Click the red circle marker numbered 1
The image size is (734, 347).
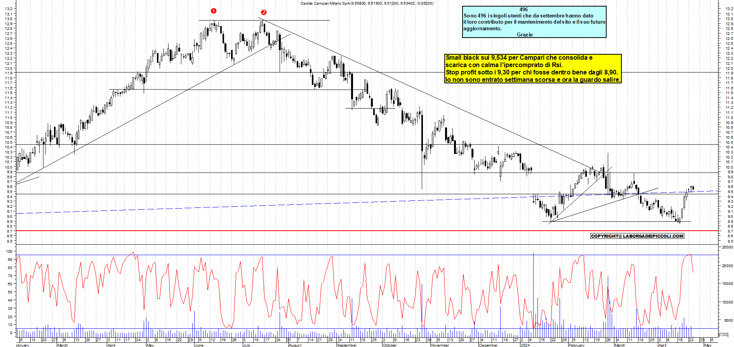pos(214,11)
